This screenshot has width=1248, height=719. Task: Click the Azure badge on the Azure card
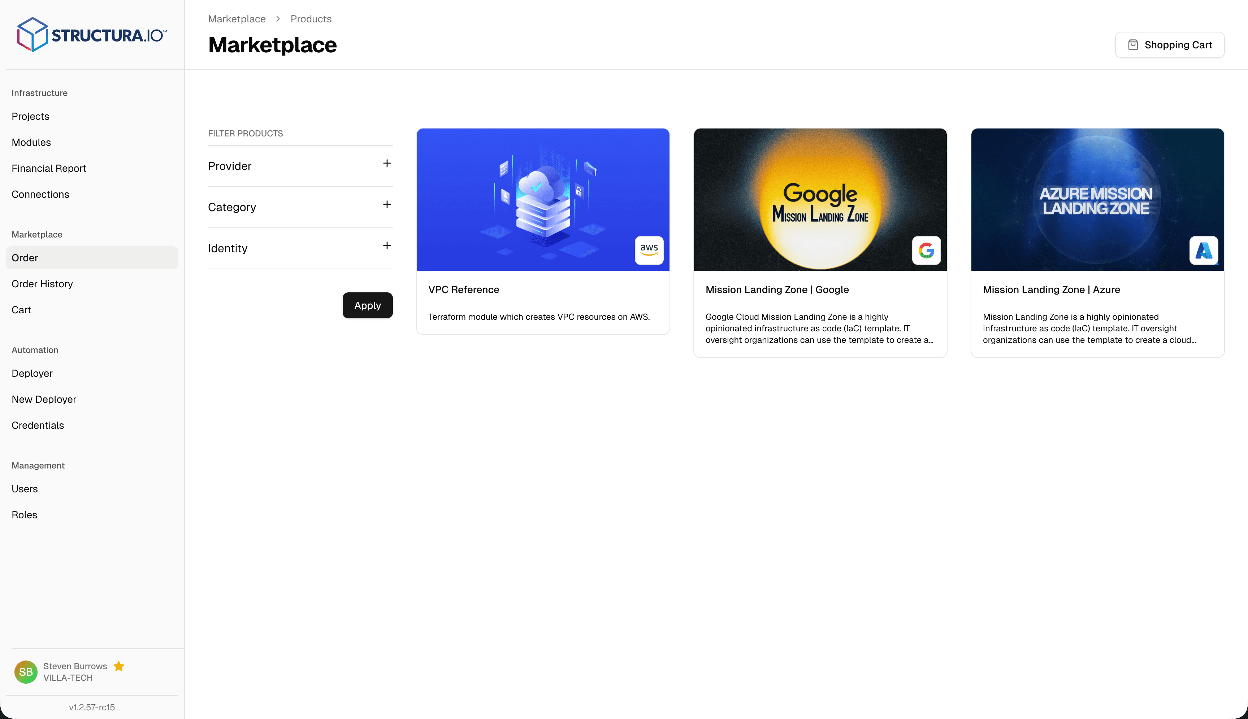click(x=1204, y=250)
